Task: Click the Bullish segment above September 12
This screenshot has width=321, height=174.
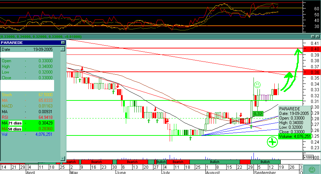Action: pyautogui.click(x=265, y=162)
